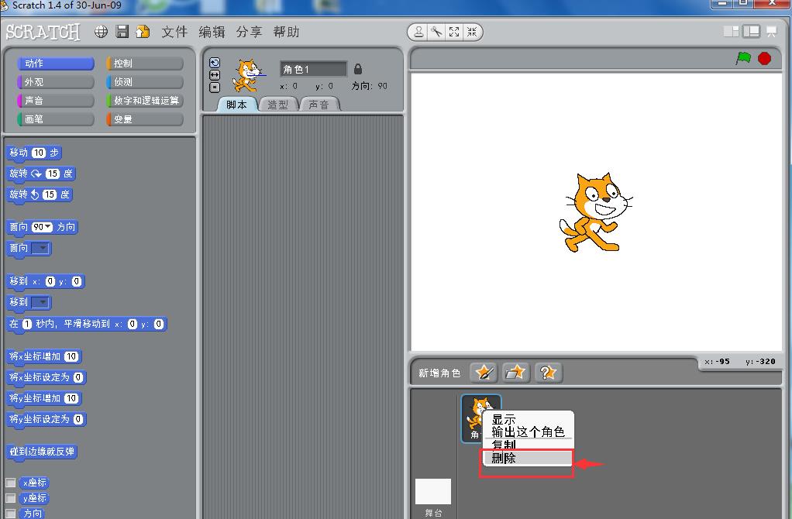The image size is (792, 519).
Task: Enable the x座标 checkbox
Action: [11, 483]
